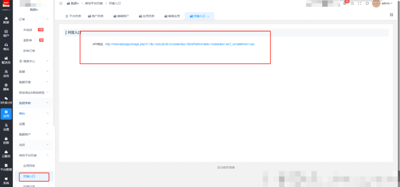The image size is (400, 187).
Task: Open notifications with the red badge
Action: point(345,4)
